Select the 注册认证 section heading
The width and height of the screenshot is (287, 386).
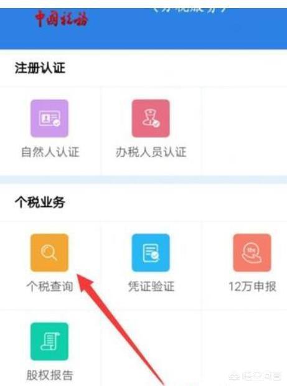coord(40,68)
